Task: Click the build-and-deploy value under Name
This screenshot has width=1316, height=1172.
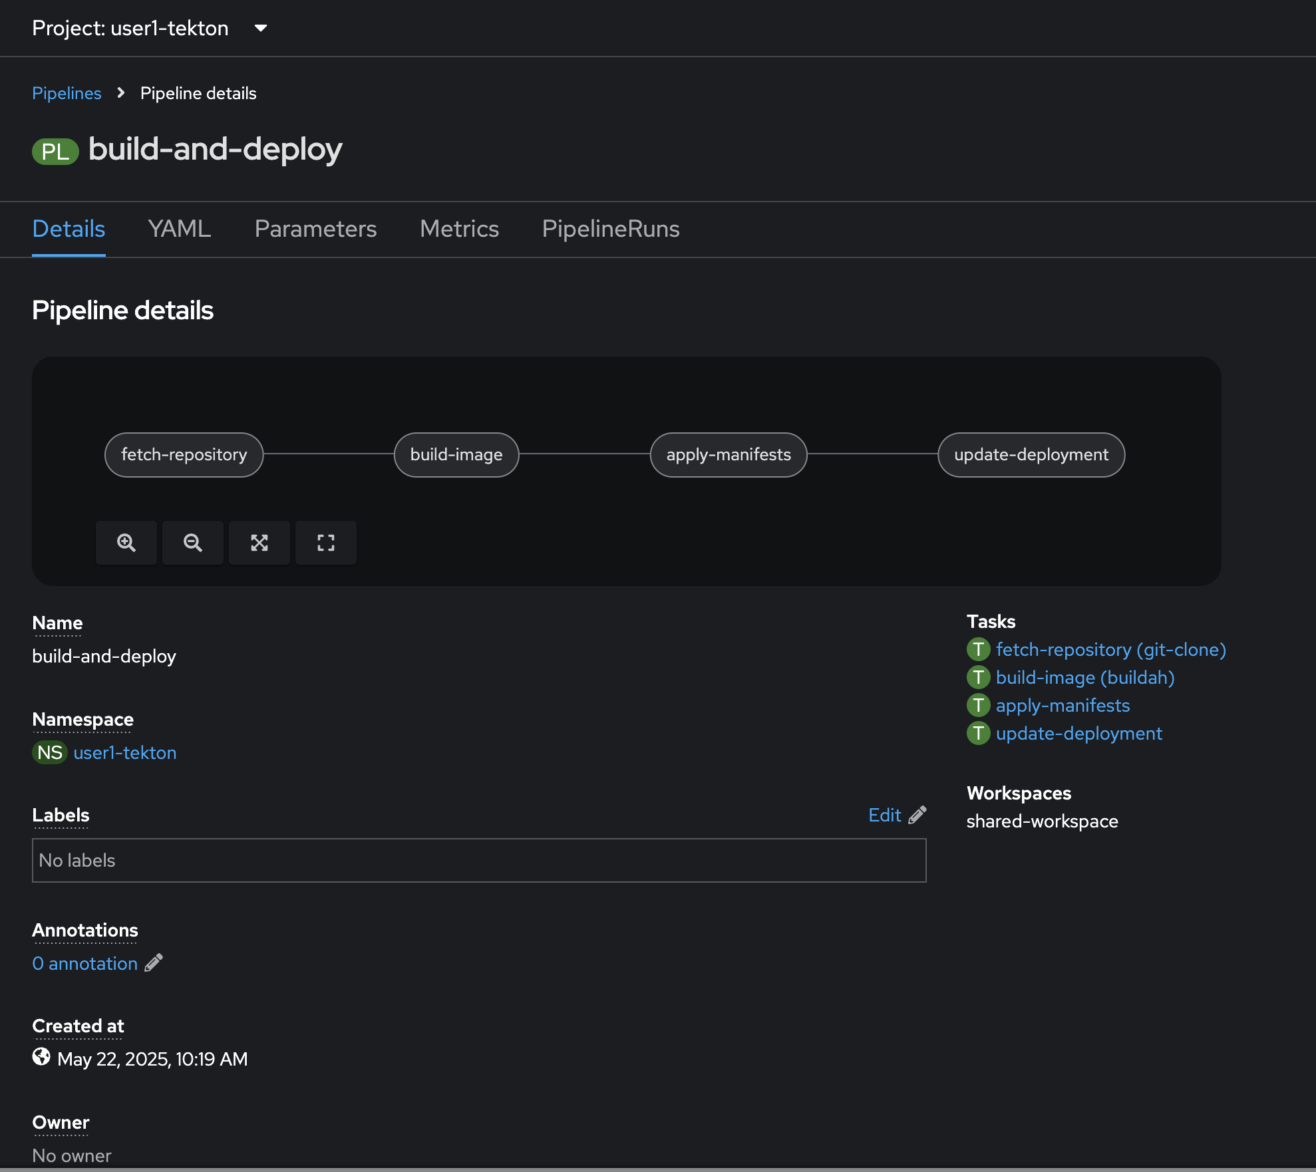Action: pyautogui.click(x=104, y=656)
